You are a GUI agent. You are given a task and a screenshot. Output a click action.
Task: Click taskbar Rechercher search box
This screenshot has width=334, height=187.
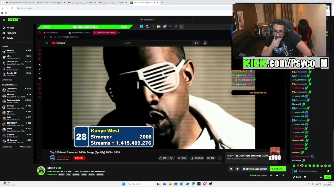141,184
